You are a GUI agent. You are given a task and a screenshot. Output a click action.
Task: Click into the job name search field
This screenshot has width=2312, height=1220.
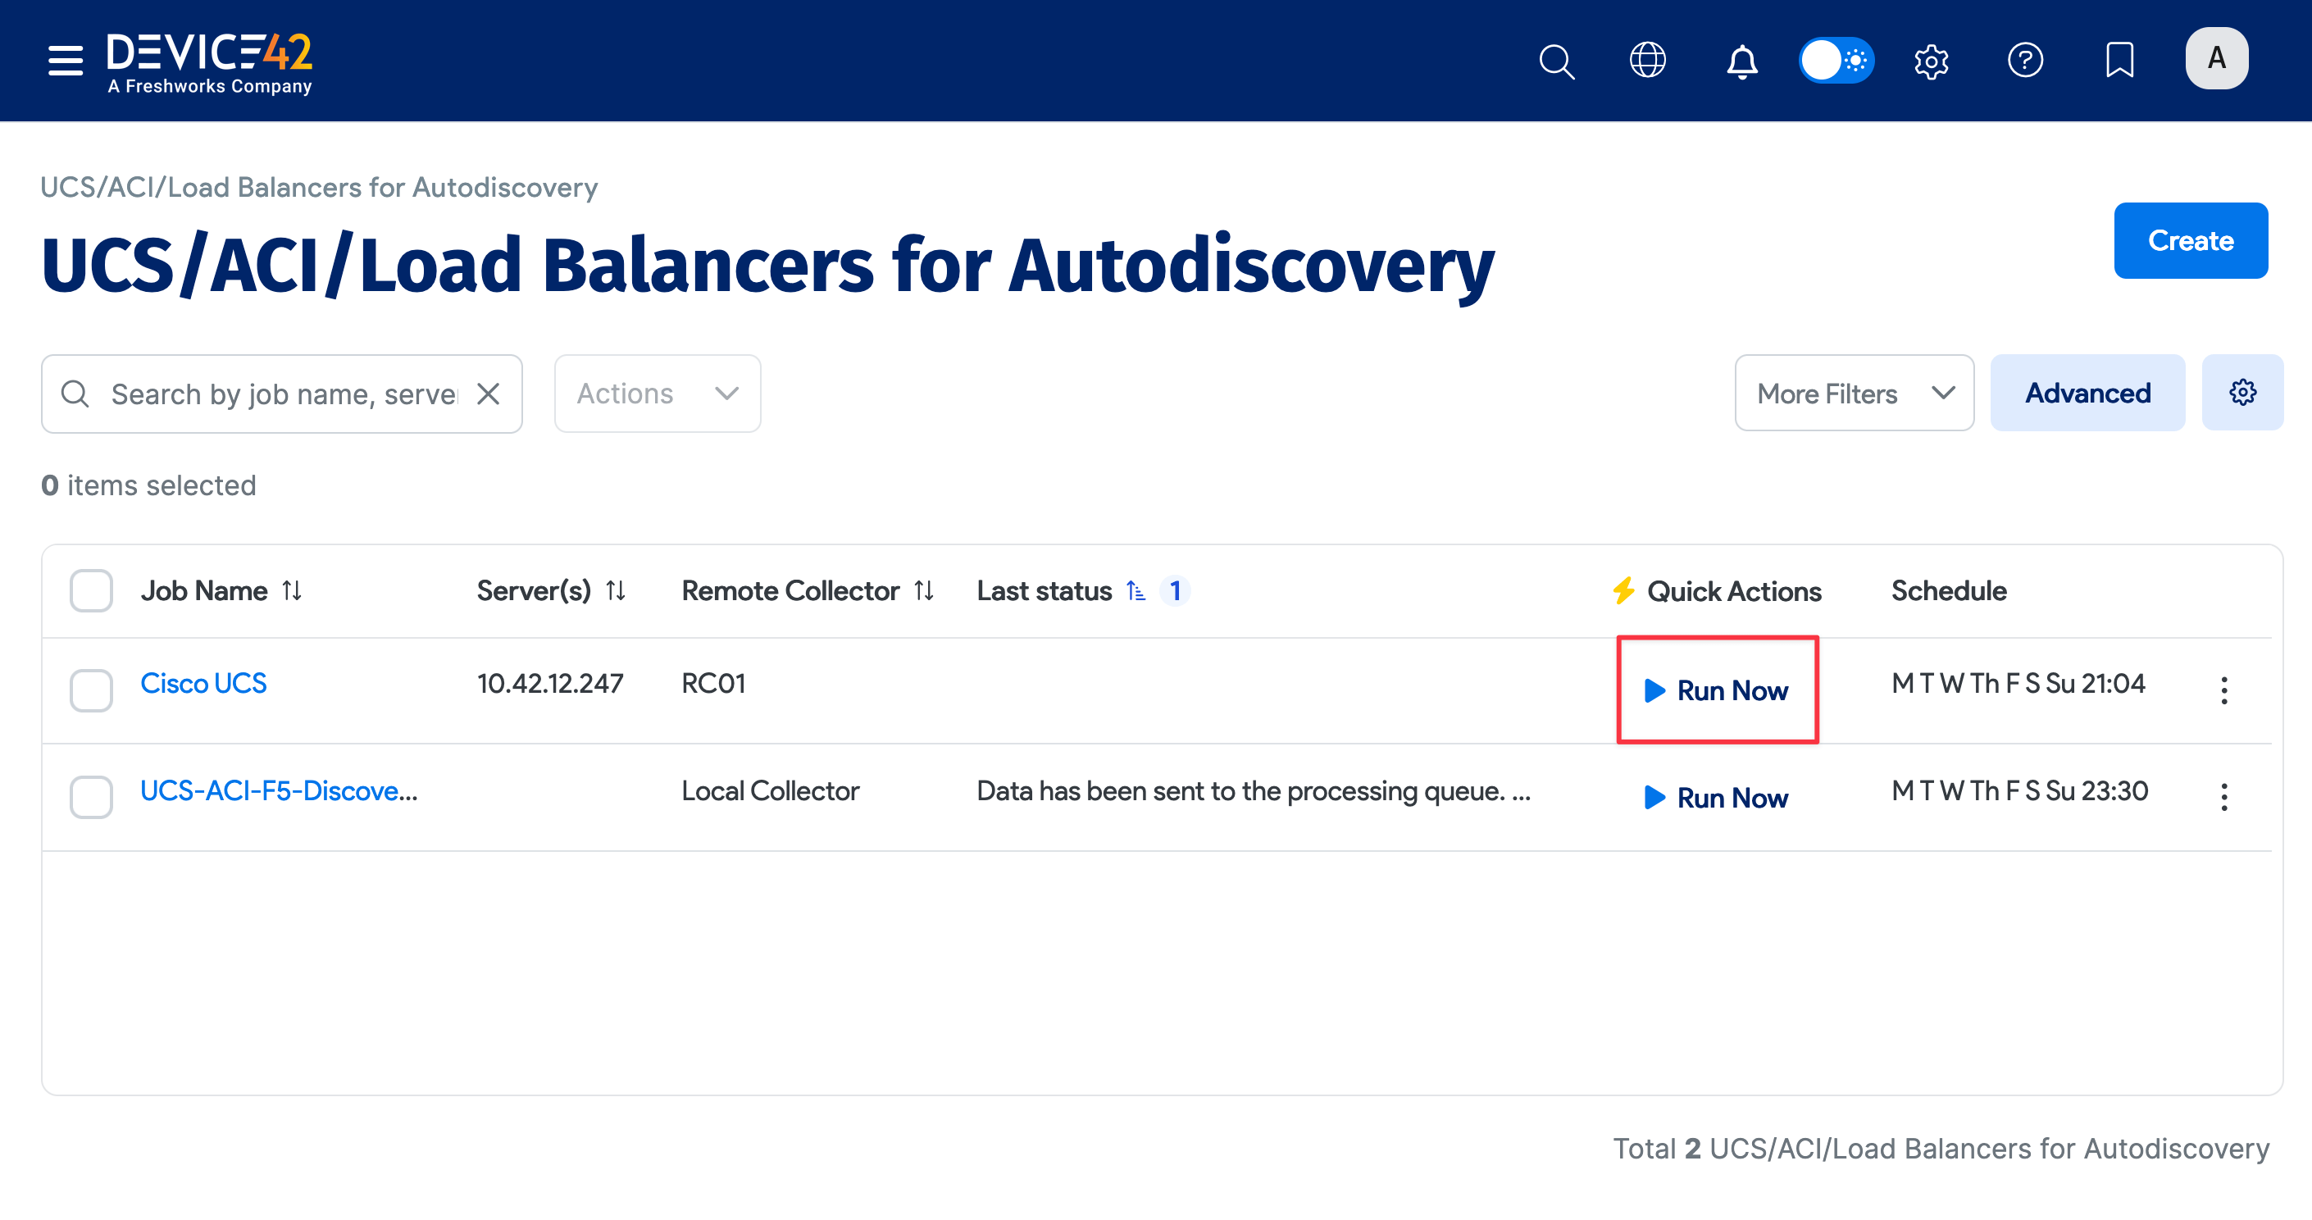pyautogui.click(x=283, y=394)
